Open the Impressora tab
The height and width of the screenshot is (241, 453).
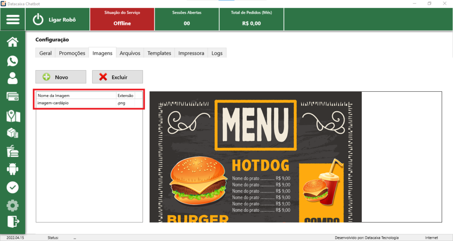coord(191,53)
